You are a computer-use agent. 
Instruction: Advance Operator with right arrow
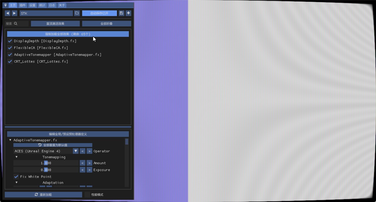point(89,151)
